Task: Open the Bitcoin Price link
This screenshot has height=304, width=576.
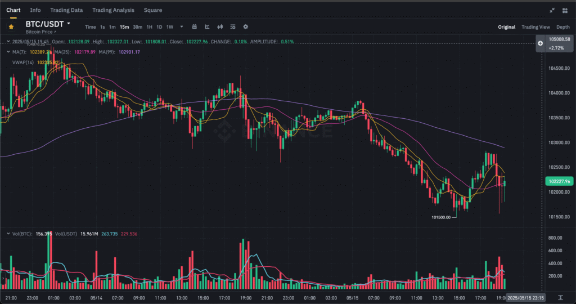Action: pyautogui.click(x=40, y=32)
